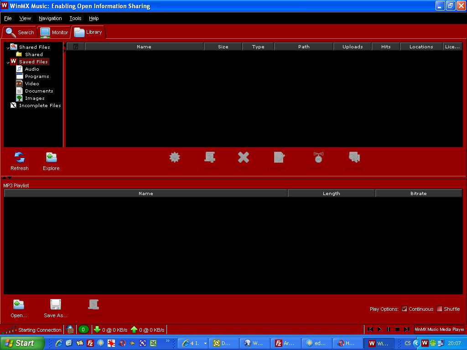
Task: Click the network computers icon in system tray
Action: pyautogui.click(x=441, y=343)
